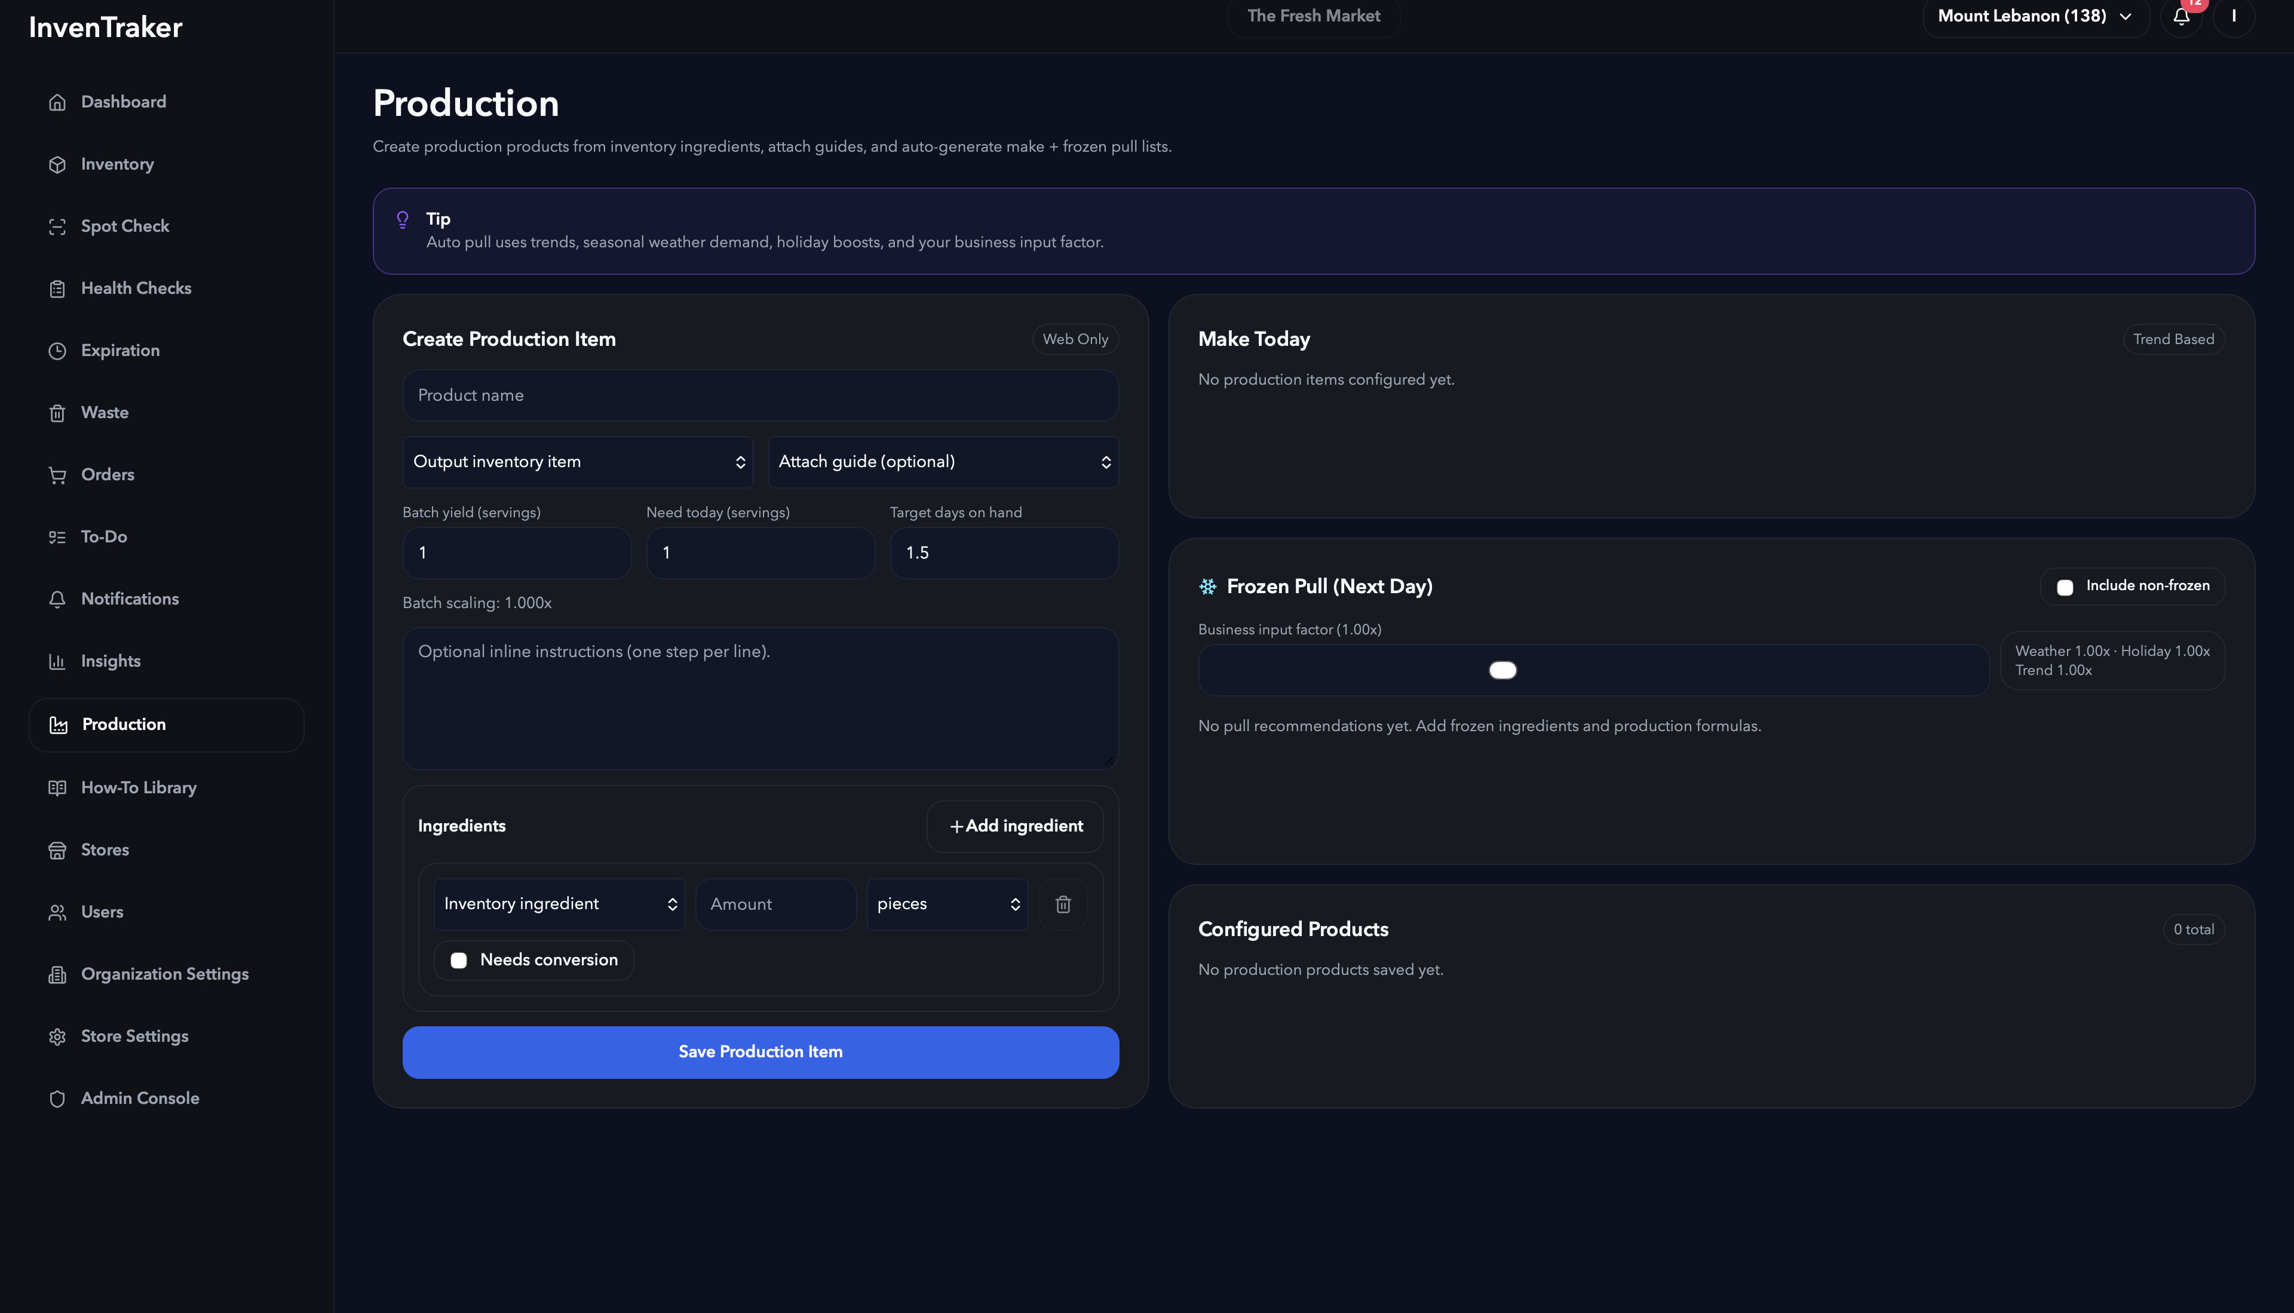This screenshot has height=1313, width=2294.
Task: Click the Inventory box icon
Action: [x=57, y=164]
